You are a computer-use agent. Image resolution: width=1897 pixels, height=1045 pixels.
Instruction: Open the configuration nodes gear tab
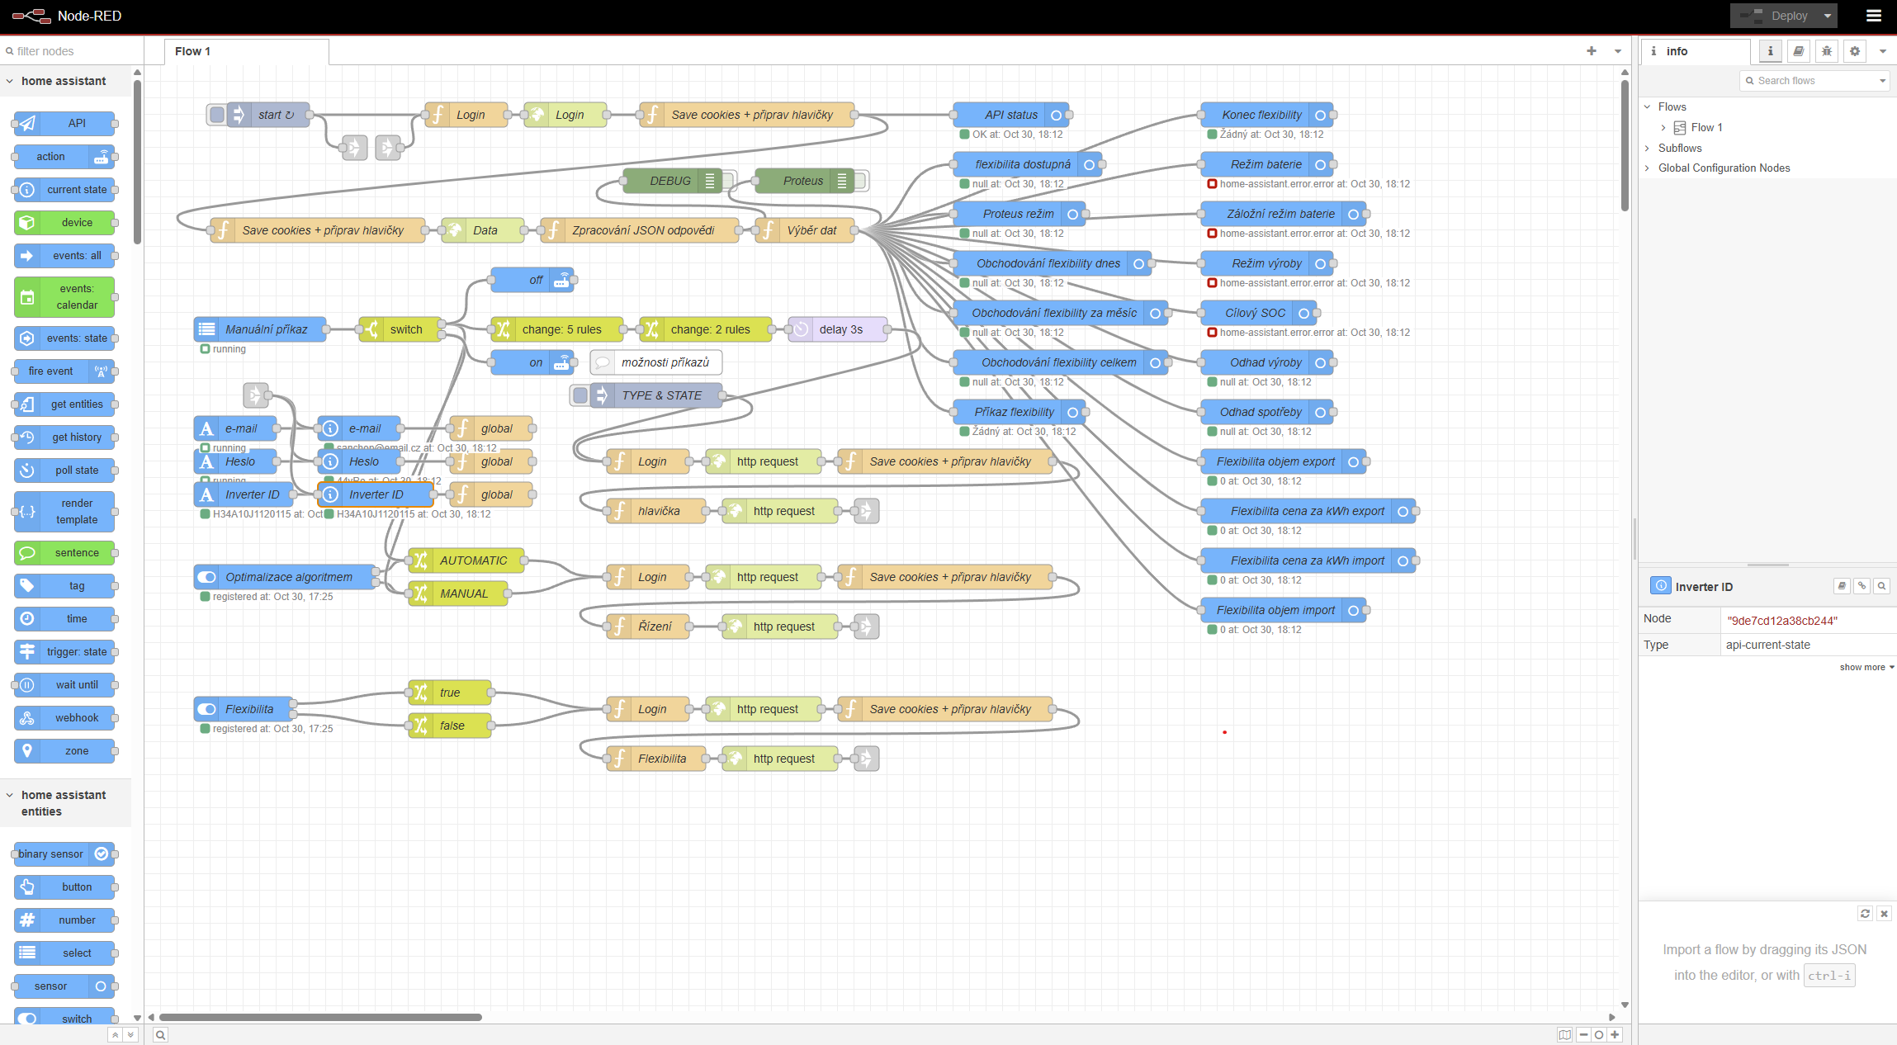(1855, 51)
